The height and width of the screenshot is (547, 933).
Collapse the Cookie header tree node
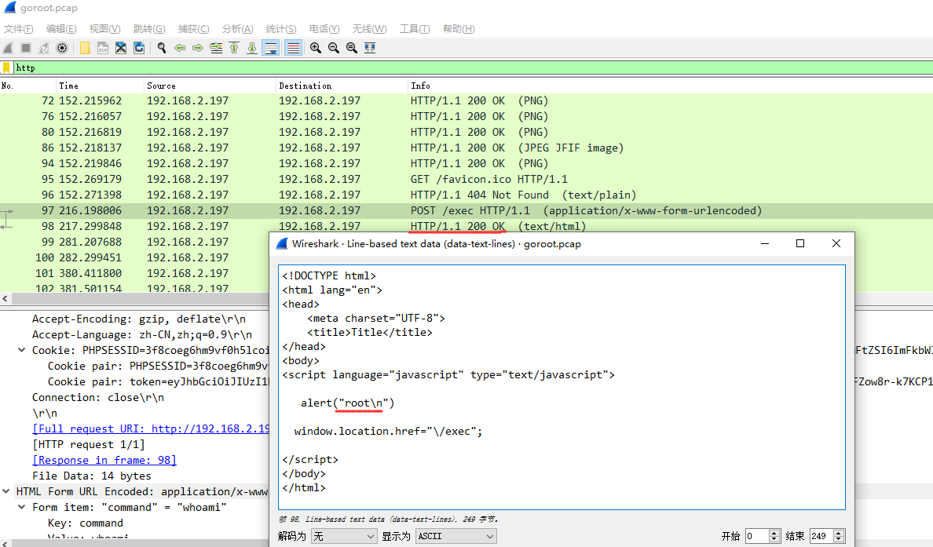click(21, 350)
